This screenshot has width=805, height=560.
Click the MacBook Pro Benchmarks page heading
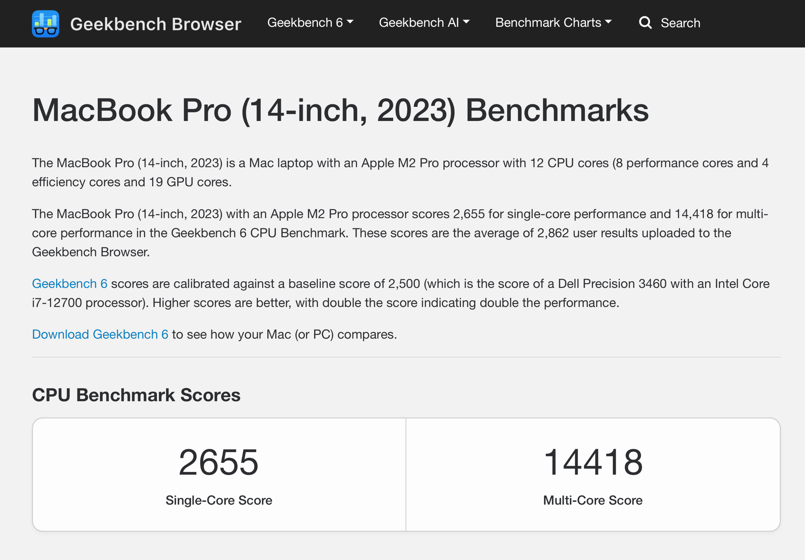(x=340, y=110)
